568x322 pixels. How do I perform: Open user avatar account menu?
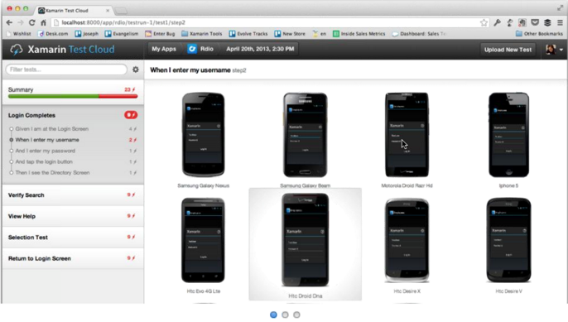coord(554,50)
